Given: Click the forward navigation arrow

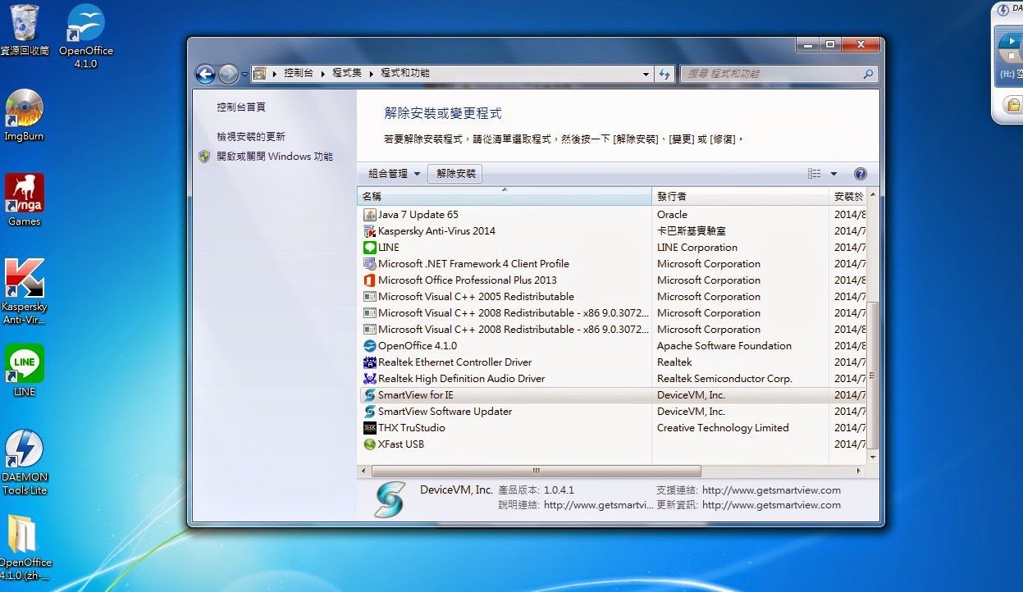Looking at the screenshot, I should click(x=228, y=74).
